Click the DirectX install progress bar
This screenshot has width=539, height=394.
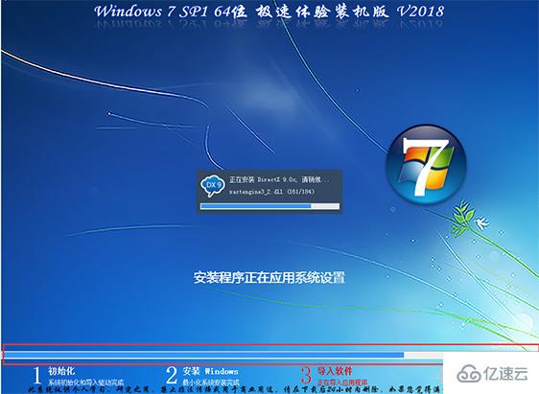click(x=269, y=206)
